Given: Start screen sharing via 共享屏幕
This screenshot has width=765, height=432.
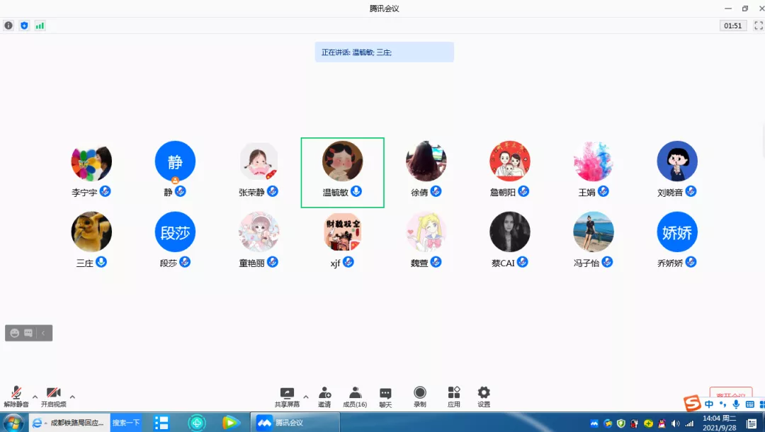Looking at the screenshot, I should coord(287,396).
